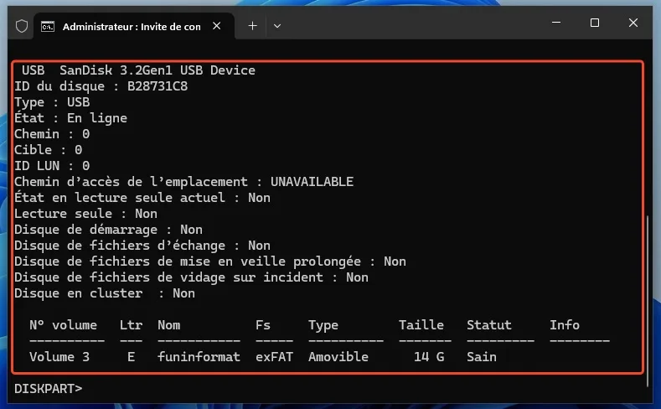The image size is (661, 409).
Task: Click the 'Fs' column header
Action: (263, 325)
